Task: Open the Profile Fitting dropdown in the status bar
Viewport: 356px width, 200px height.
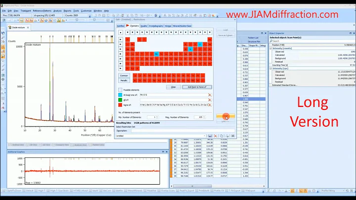Action: click(x=343, y=191)
